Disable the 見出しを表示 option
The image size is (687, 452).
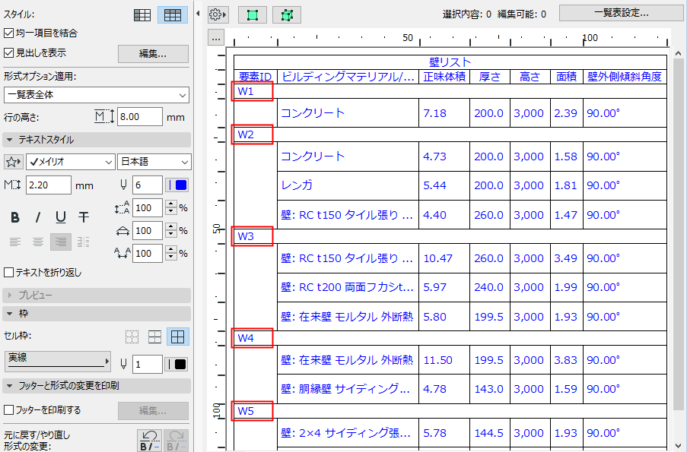[8, 52]
